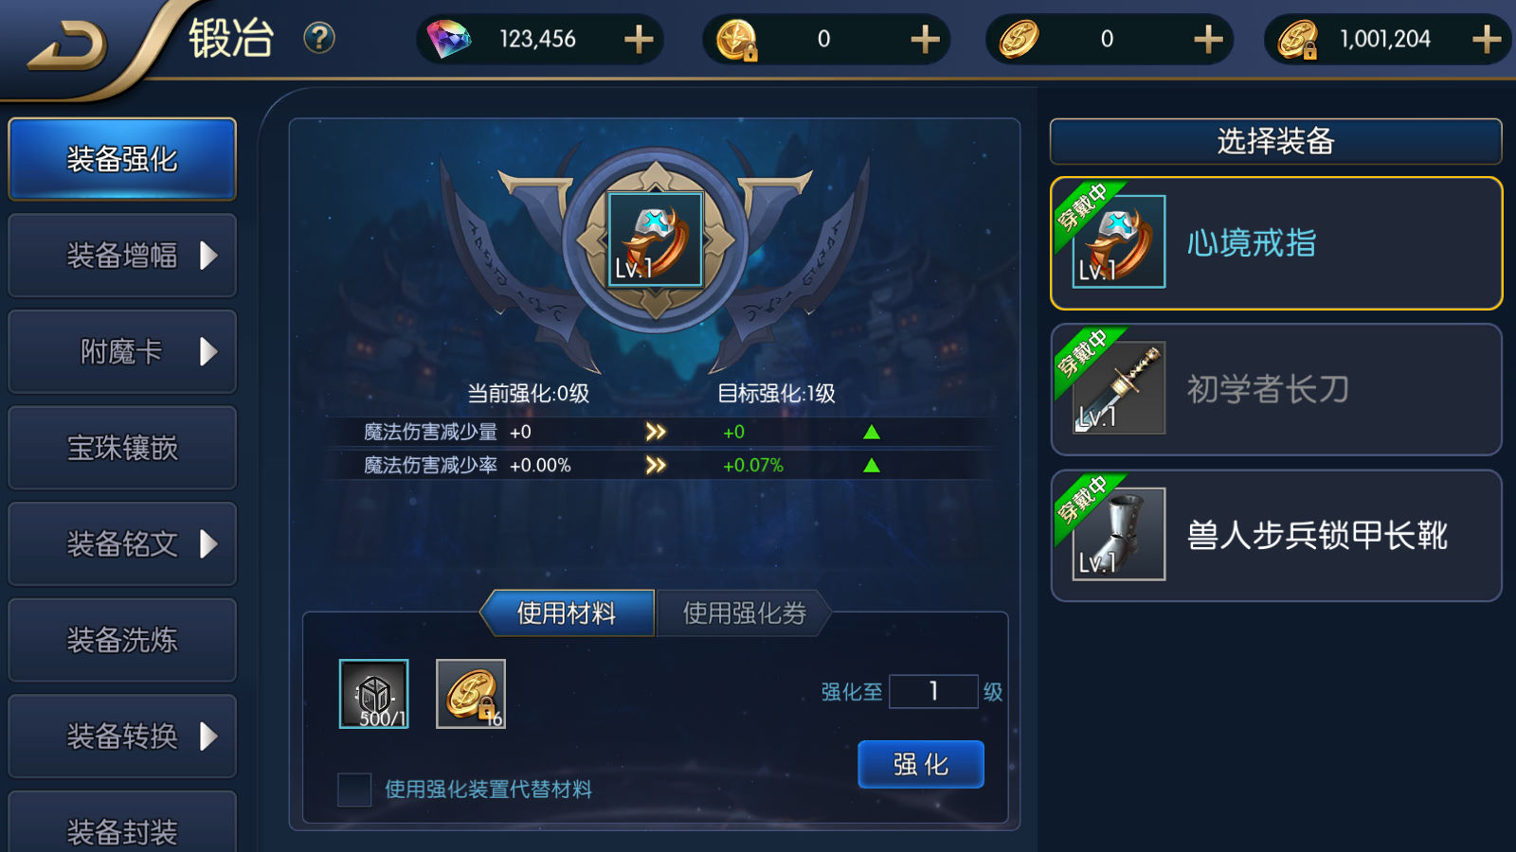Switch to the 使用强化券 tab

[744, 613]
